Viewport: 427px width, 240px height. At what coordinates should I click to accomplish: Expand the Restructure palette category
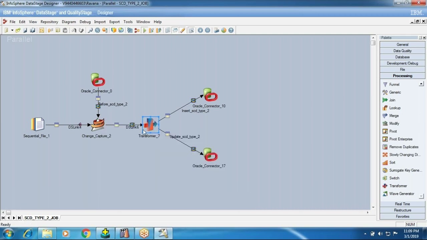(402, 210)
